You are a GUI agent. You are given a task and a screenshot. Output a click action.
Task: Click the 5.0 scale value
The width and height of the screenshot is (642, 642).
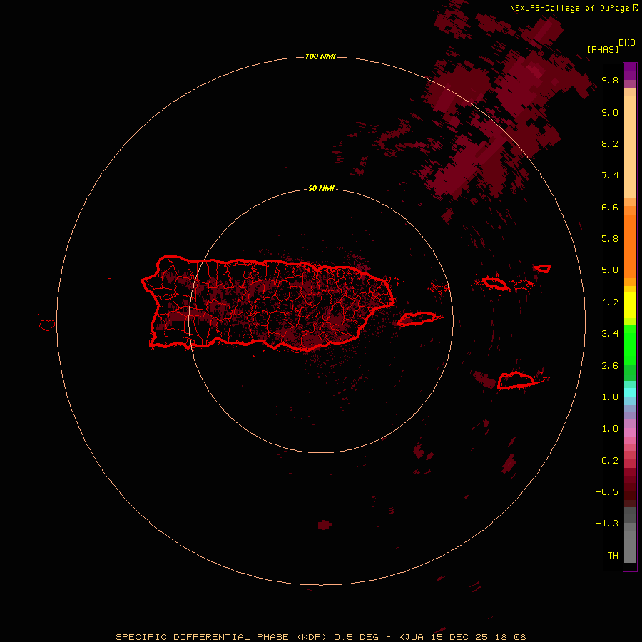pyautogui.click(x=610, y=270)
